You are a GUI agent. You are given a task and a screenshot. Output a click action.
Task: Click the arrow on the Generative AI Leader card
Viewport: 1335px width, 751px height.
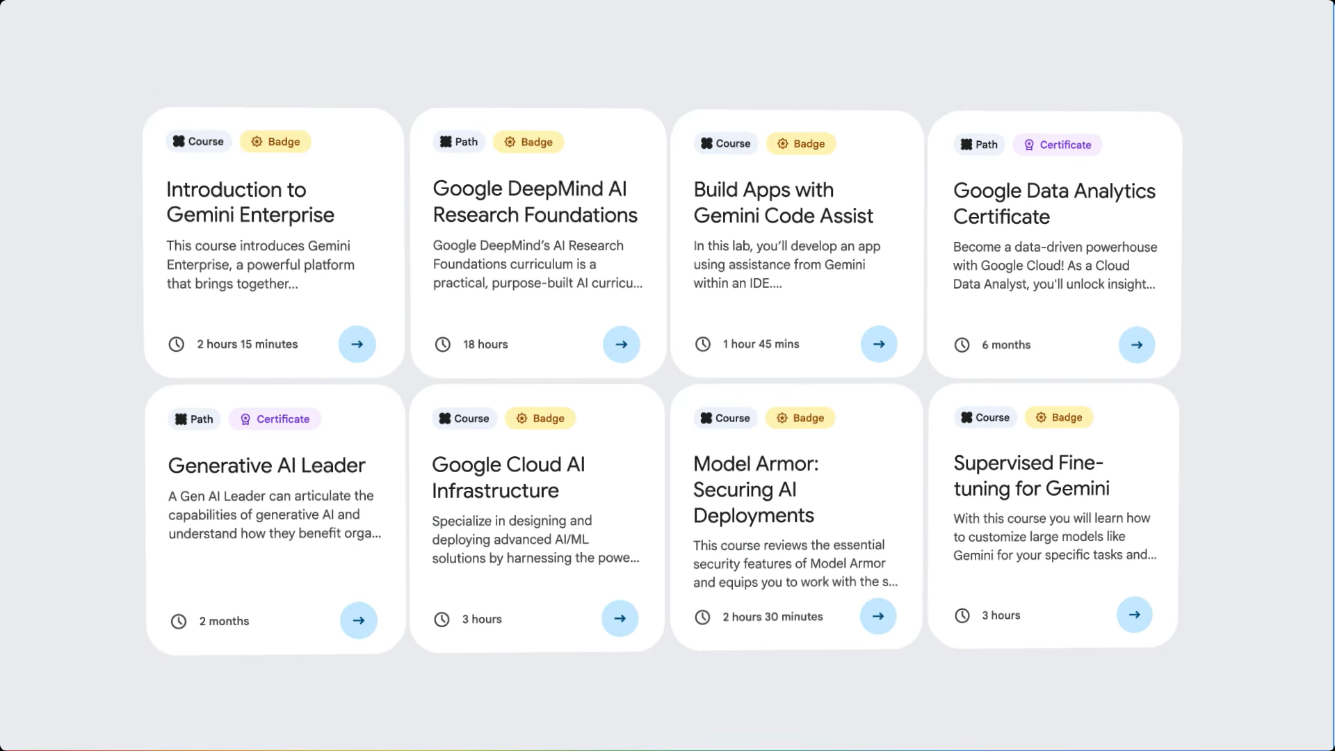point(358,620)
